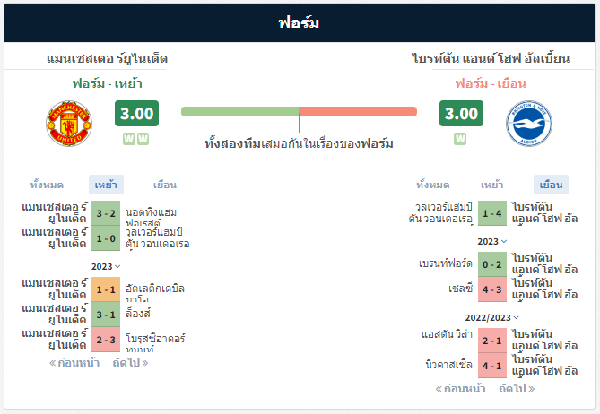Click the 3.00 away form rating badge
Viewport: 600px width, 414px height.
[x=461, y=114]
